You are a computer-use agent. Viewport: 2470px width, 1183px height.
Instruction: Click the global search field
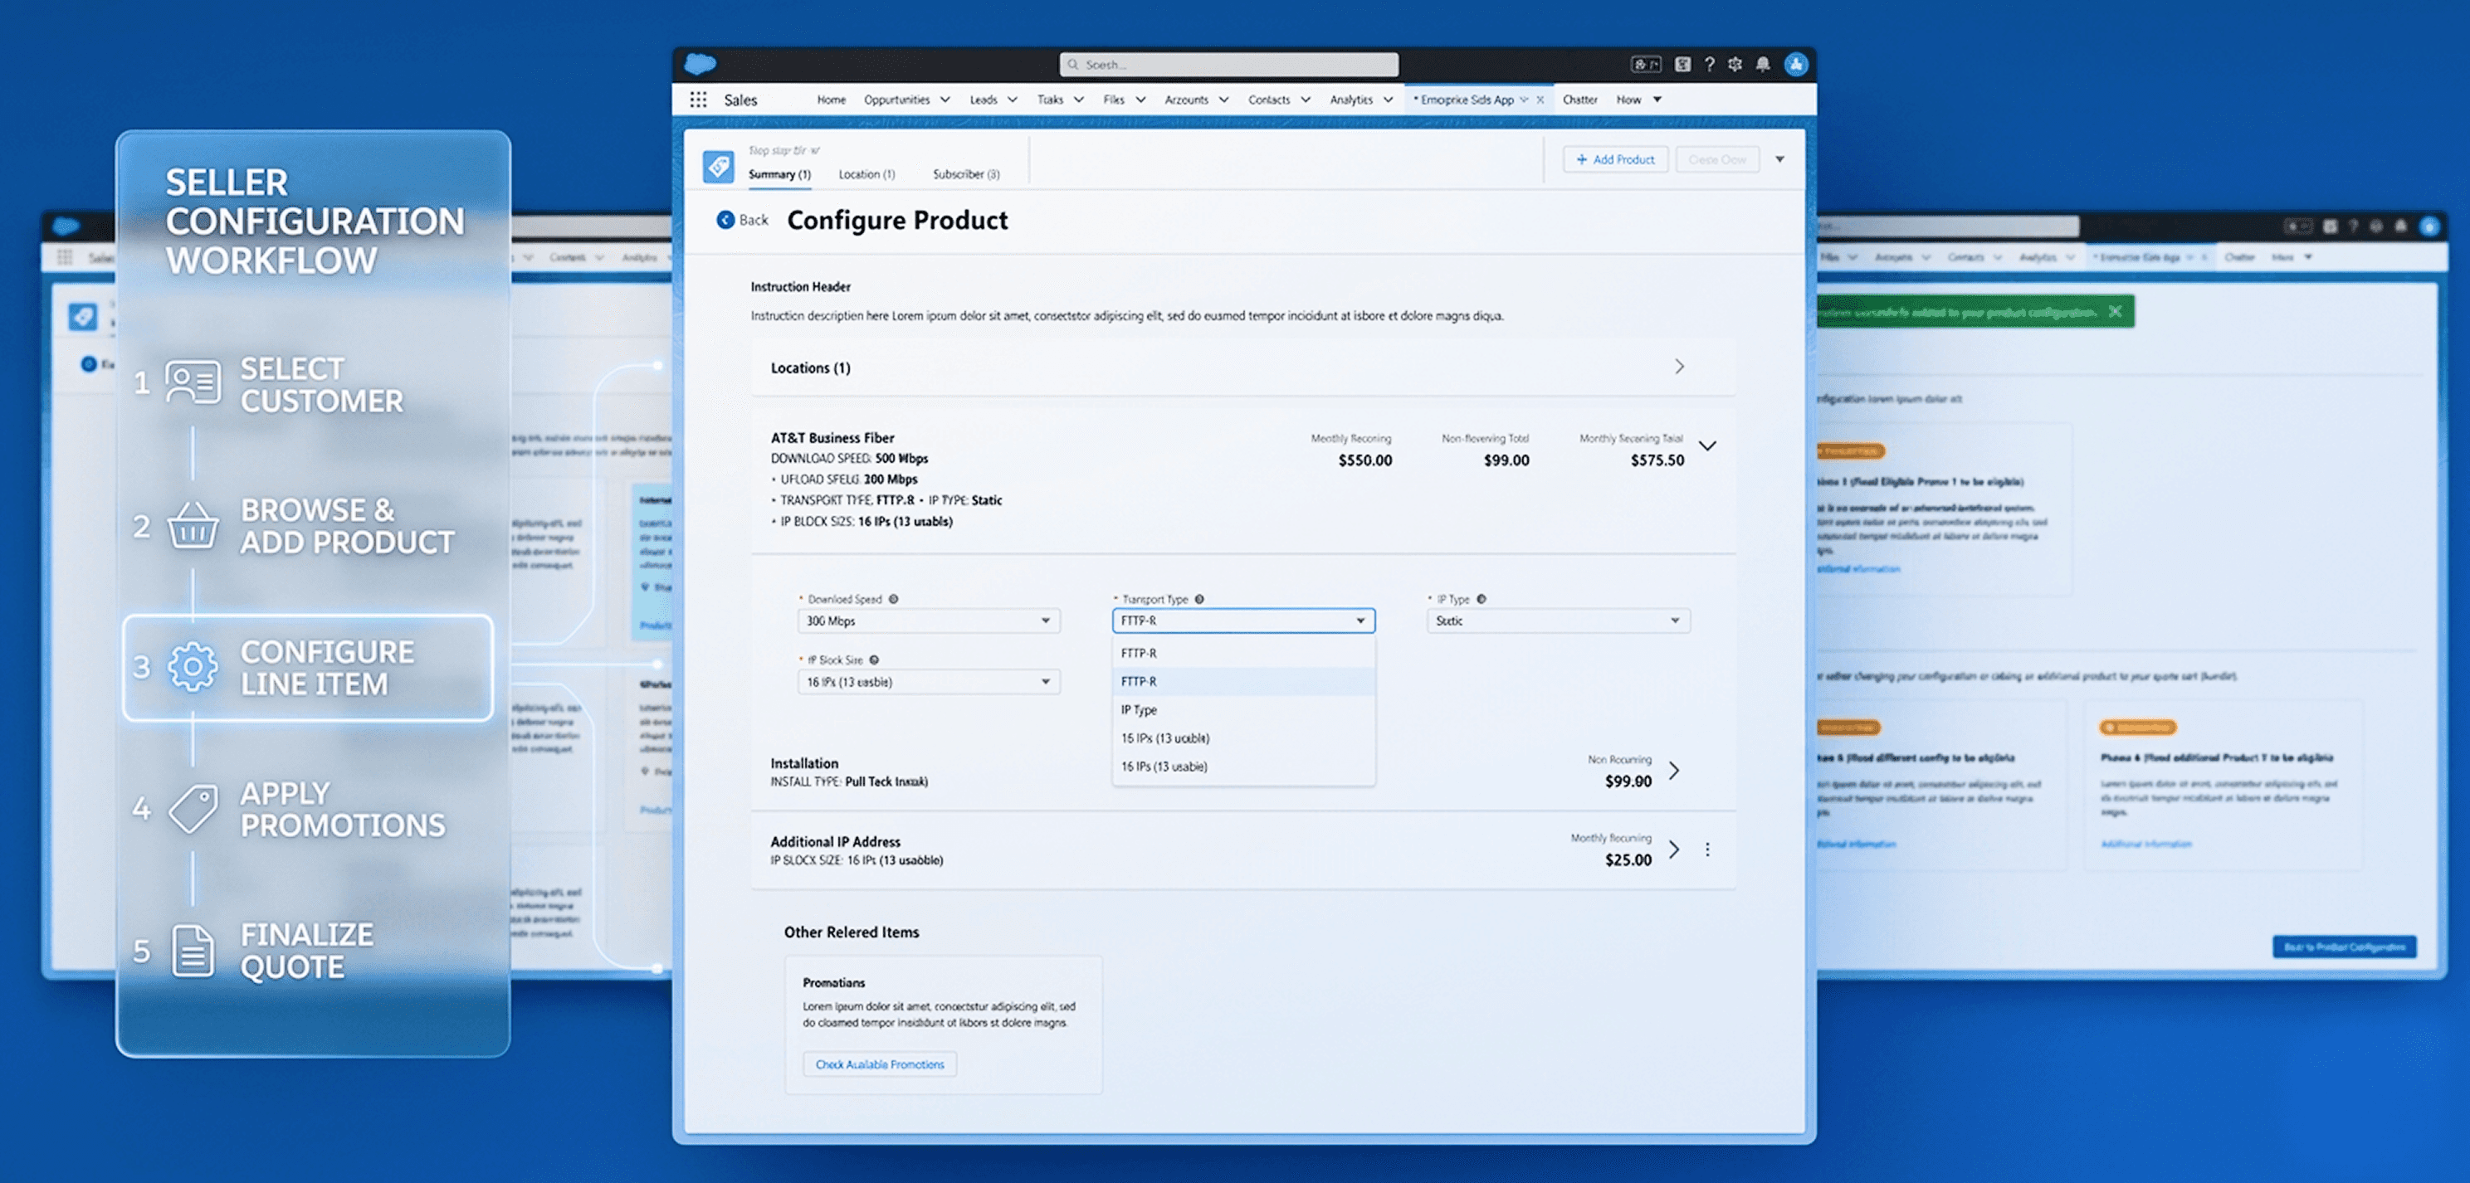point(1228,64)
